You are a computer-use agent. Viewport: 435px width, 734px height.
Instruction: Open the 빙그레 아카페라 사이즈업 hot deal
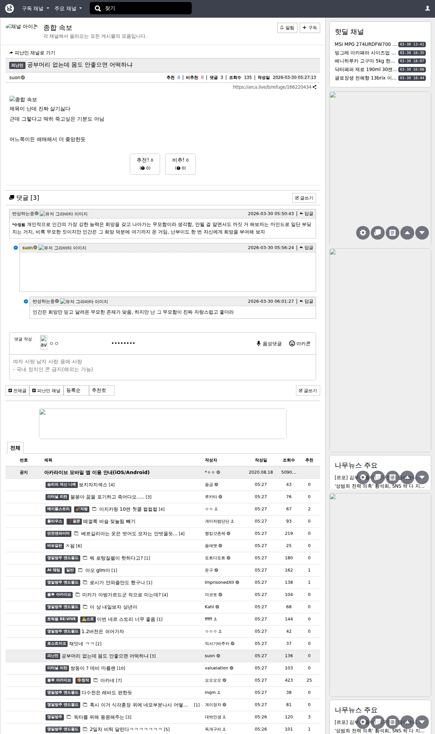point(365,53)
